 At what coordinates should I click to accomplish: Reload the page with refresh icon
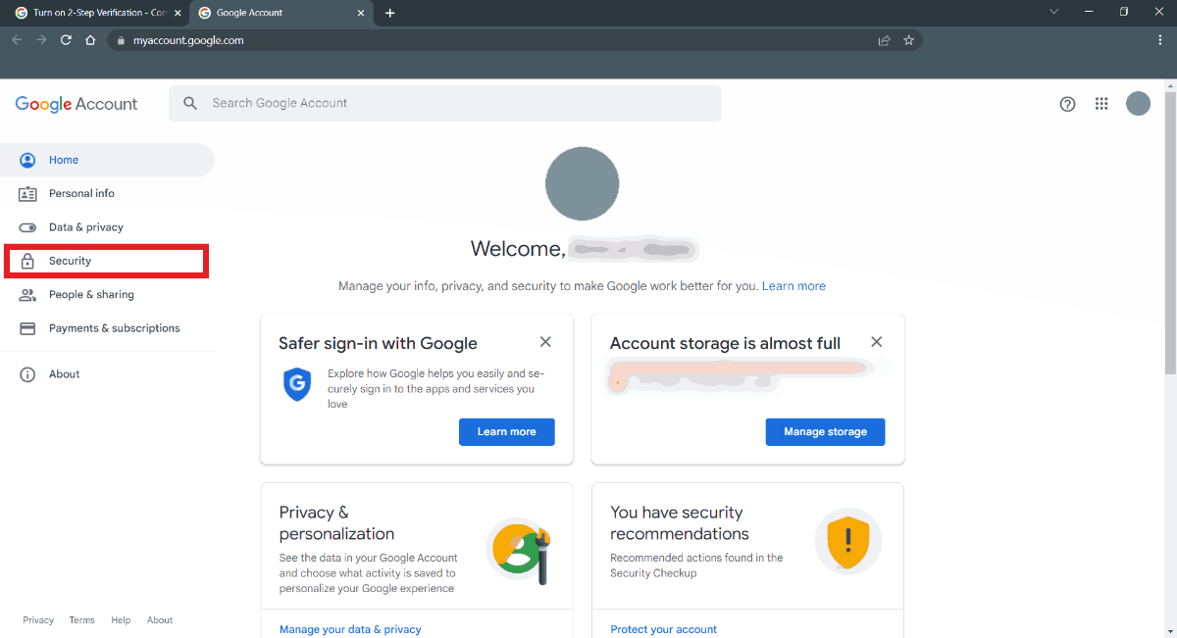66,40
